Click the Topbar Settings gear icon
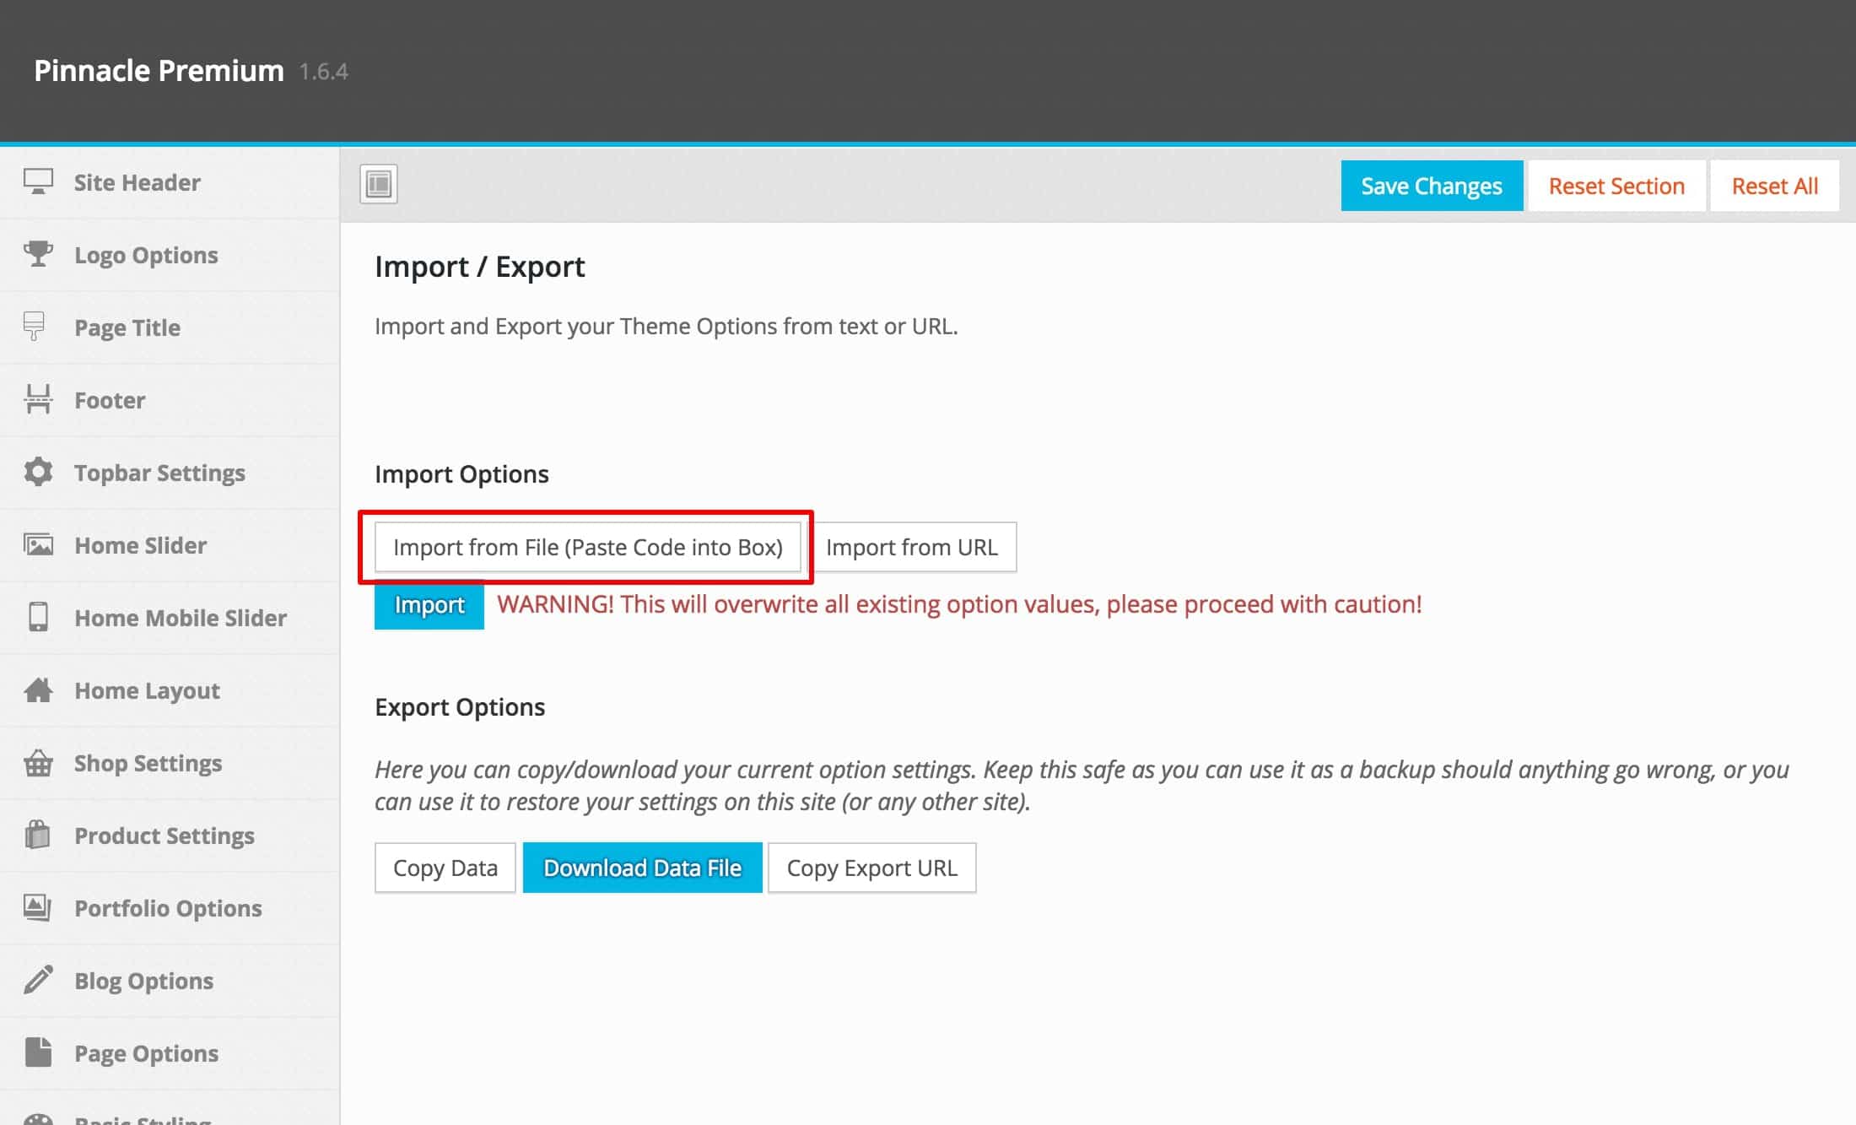Screen dimensions: 1856x1125 (40, 472)
